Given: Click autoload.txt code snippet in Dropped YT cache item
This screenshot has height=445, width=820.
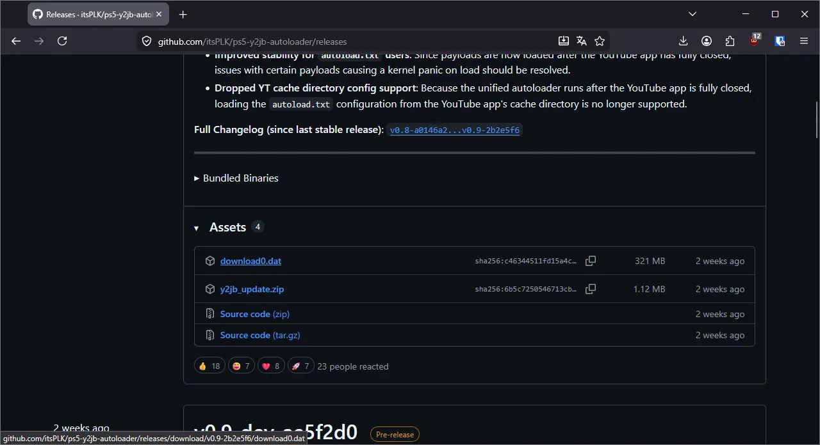Looking at the screenshot, I should tap(300, 104).
